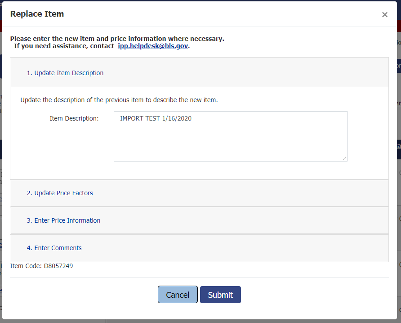The width and height of the screenshot is (401, 323).
Task: Click the Replace Item dialog title
Action: 37,14
